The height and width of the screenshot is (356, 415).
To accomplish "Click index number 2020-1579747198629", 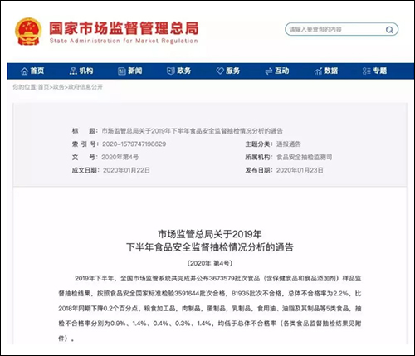I will tap(134, 144).
